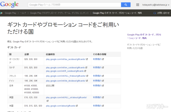Open the ALL_uk giftcards link for UK
171x112 pixels.
[x=66, y=97]
